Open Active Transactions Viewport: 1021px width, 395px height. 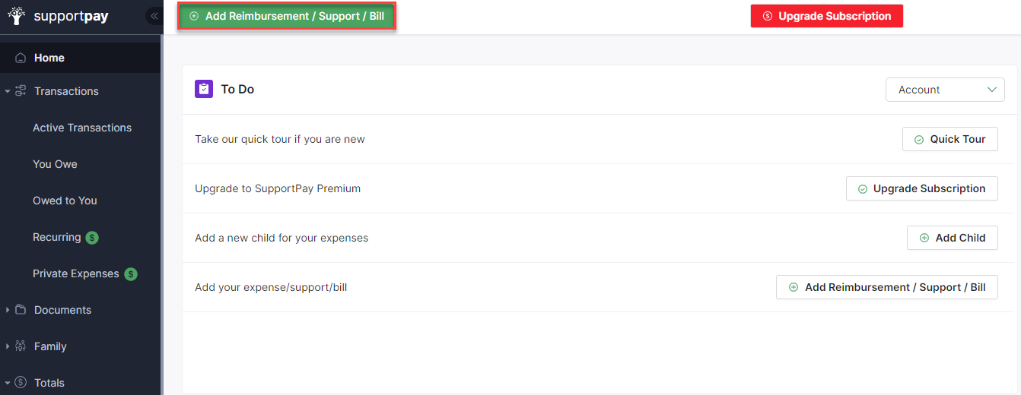point(82,128)
